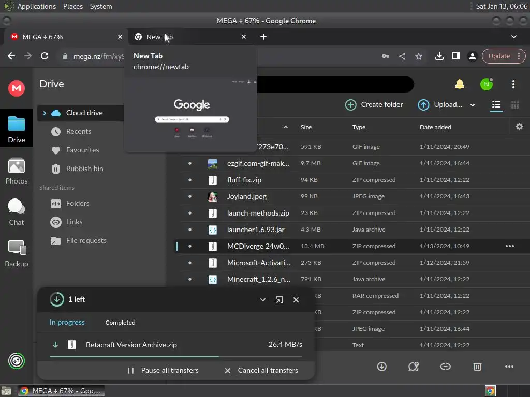Open notifications bell
The image size is (530, 397).
460,84
